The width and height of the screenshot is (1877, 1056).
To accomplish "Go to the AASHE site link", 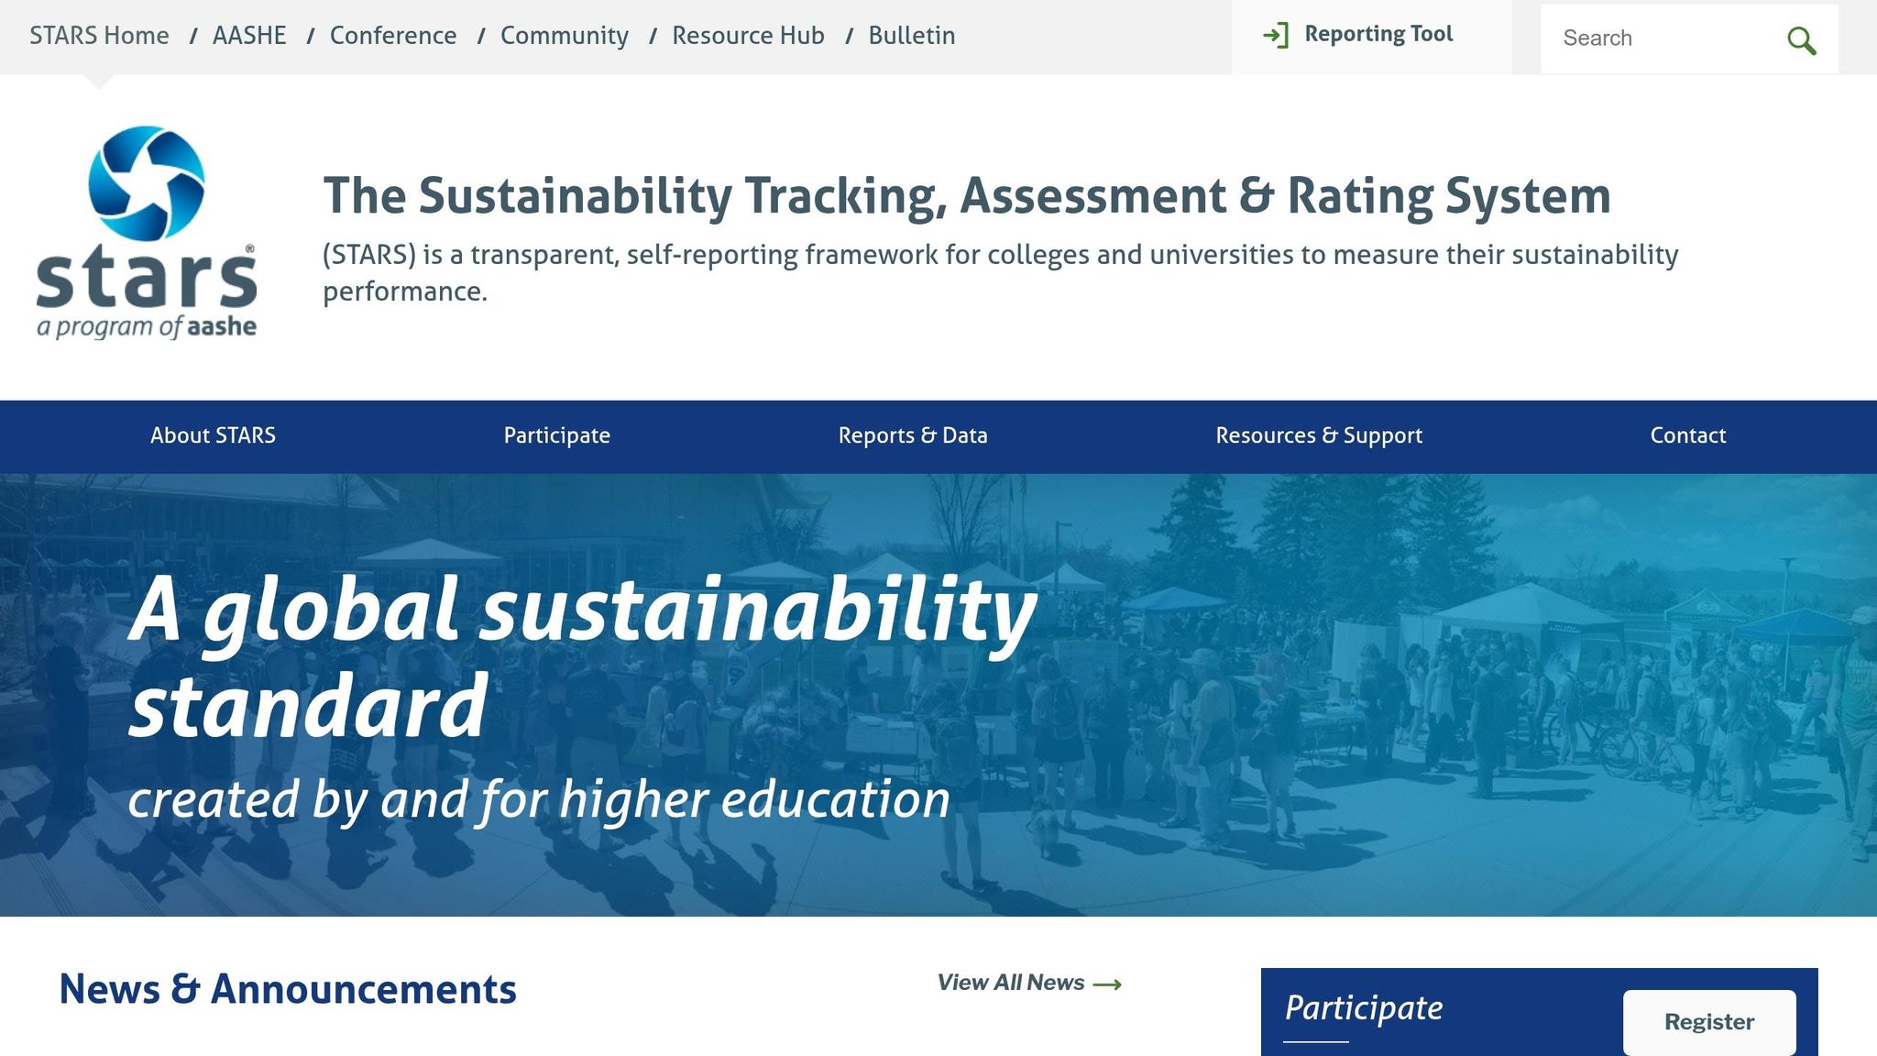I will (x=249, y=36).
